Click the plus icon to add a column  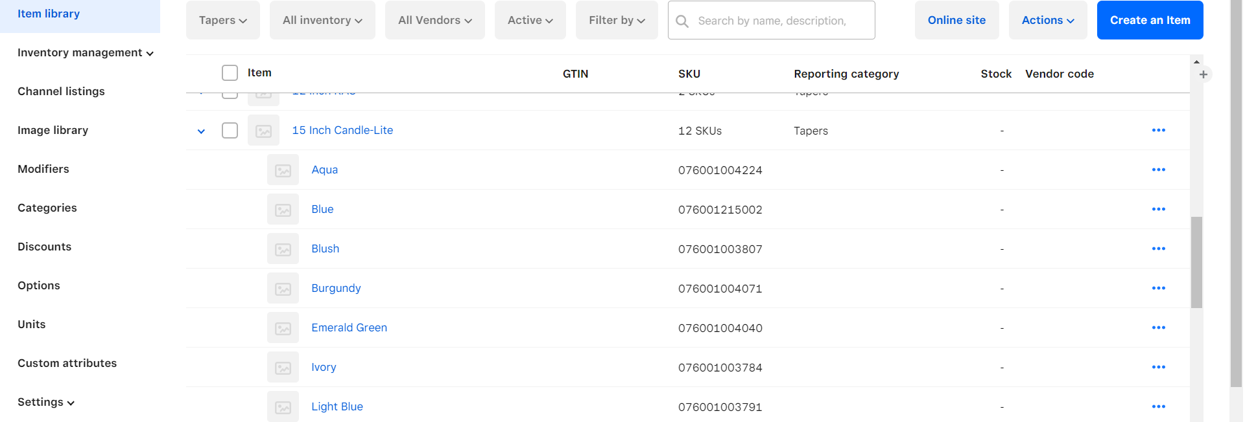tap(1203, 74)
